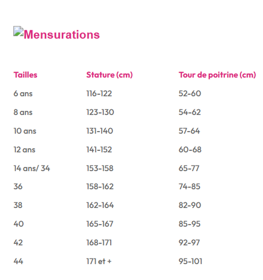Click the Mensurations heading text
The height and width of the screenshot is (280, 263).
click(x=61, y=35)
